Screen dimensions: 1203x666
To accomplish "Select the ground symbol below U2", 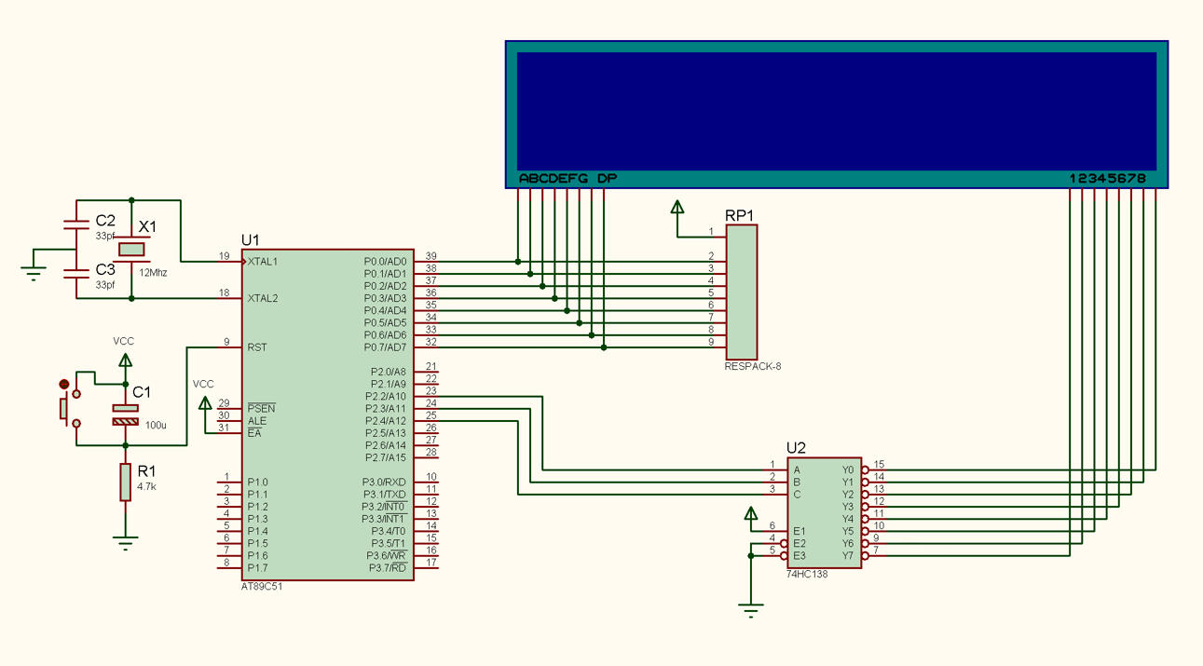I will click(x=751, y=612).
